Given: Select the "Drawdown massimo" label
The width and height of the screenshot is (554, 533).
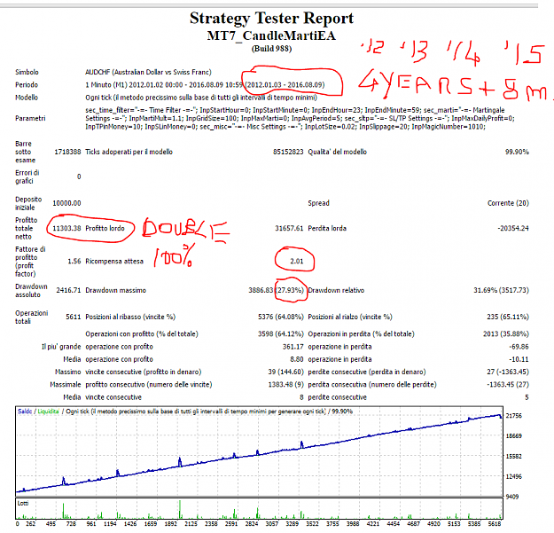Looking at the screenshot, I should 116,290.
